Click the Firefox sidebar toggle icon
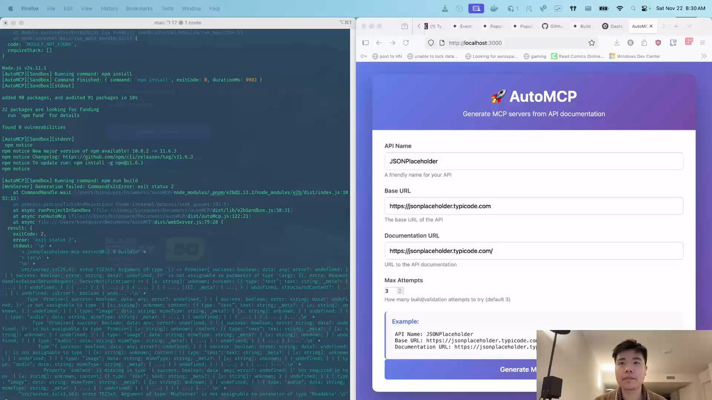 365,43
